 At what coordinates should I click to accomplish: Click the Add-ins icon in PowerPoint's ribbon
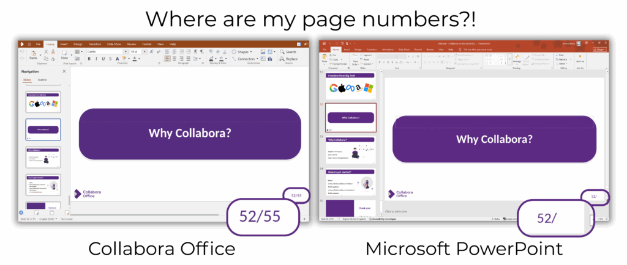pyautogui.click(x=580, y=59)
